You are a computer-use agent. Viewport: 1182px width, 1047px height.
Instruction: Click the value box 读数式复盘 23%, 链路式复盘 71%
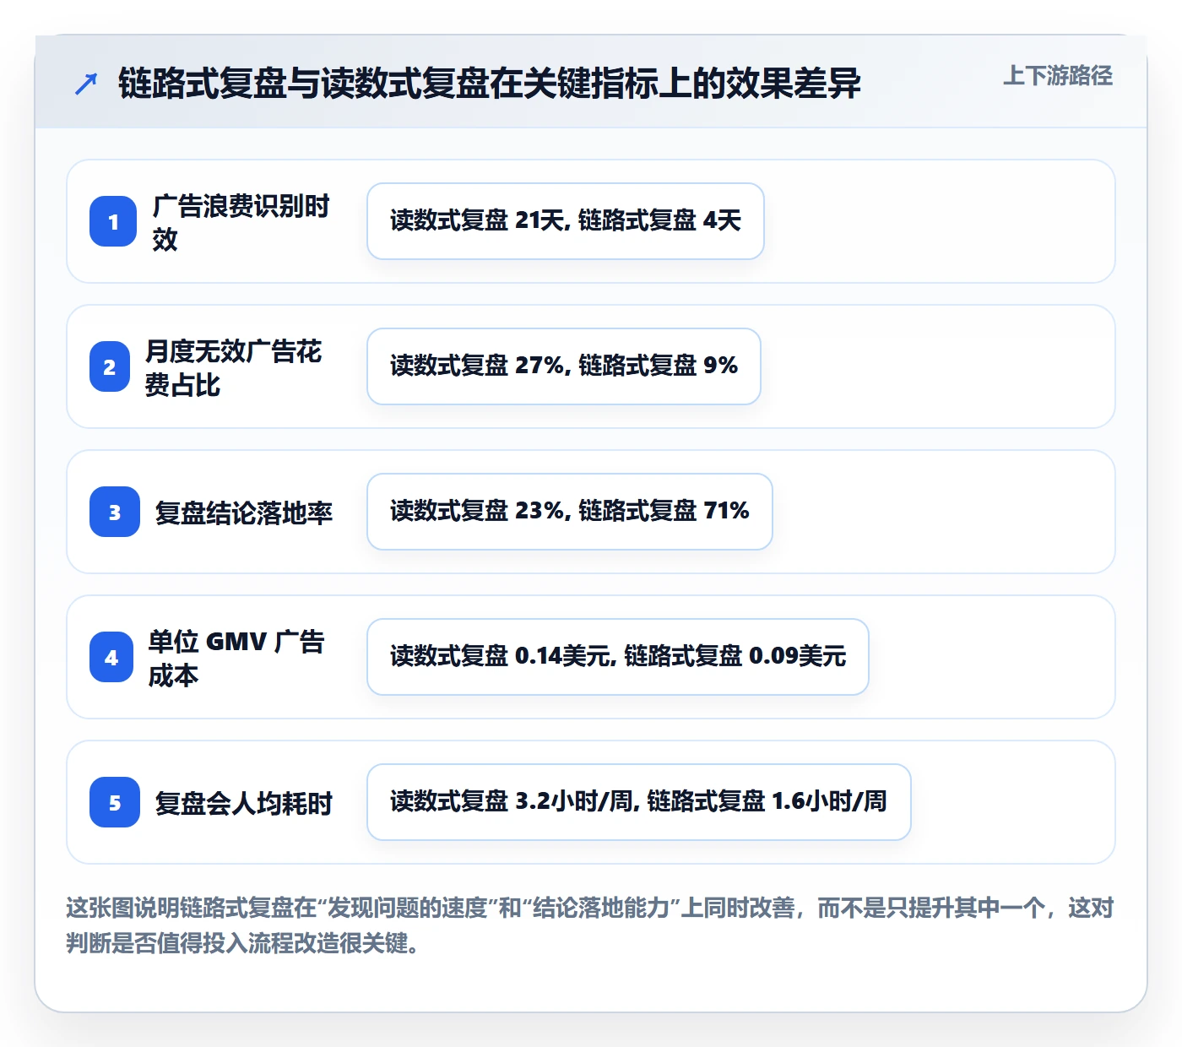(x=570, y=512)
